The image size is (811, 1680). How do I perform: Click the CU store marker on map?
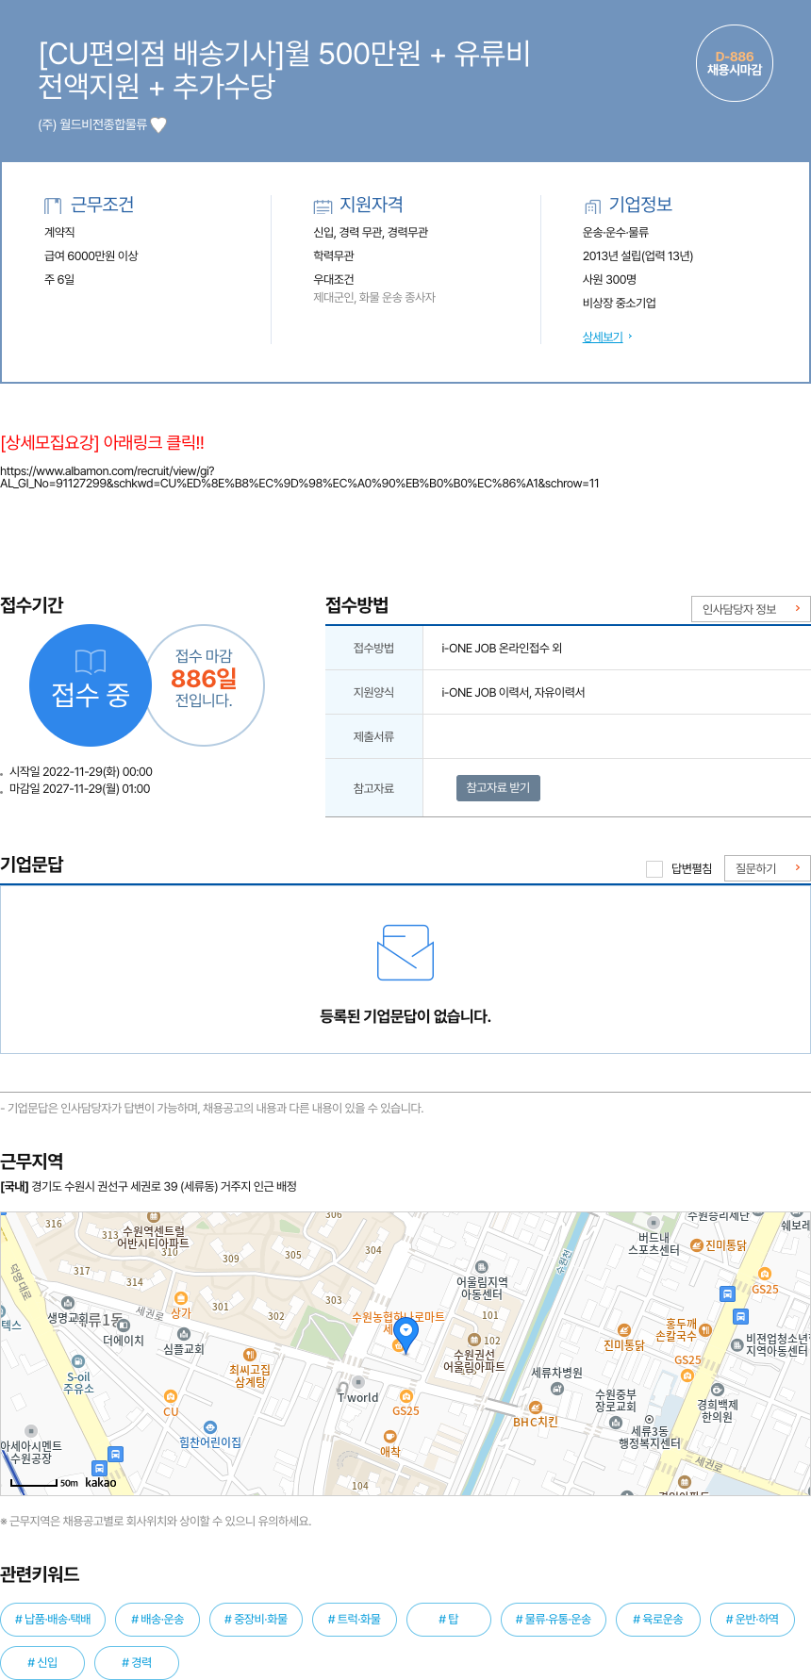tap(171, 1396)
